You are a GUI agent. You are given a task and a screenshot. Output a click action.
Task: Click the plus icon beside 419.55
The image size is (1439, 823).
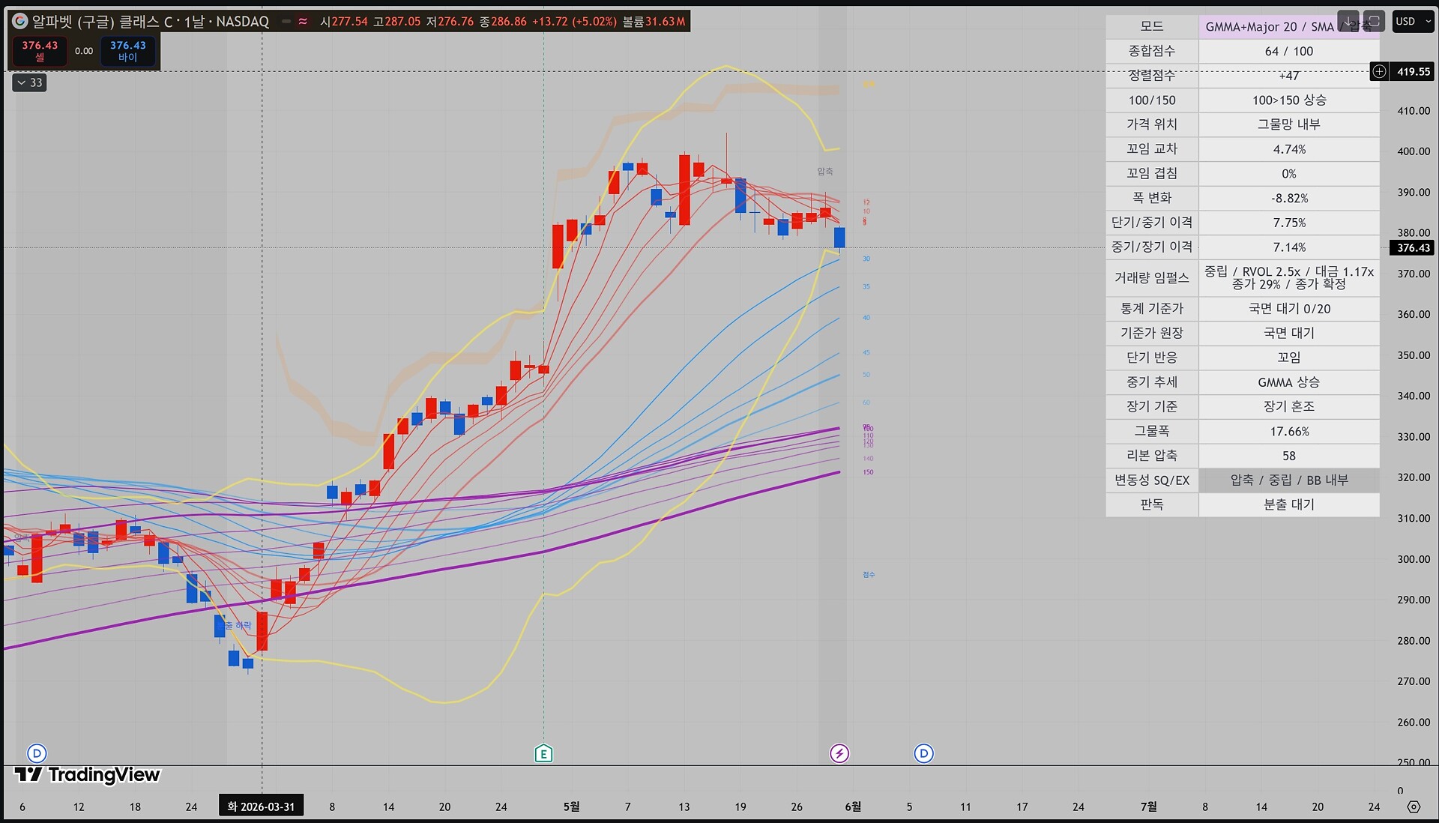pos(1379,71)
